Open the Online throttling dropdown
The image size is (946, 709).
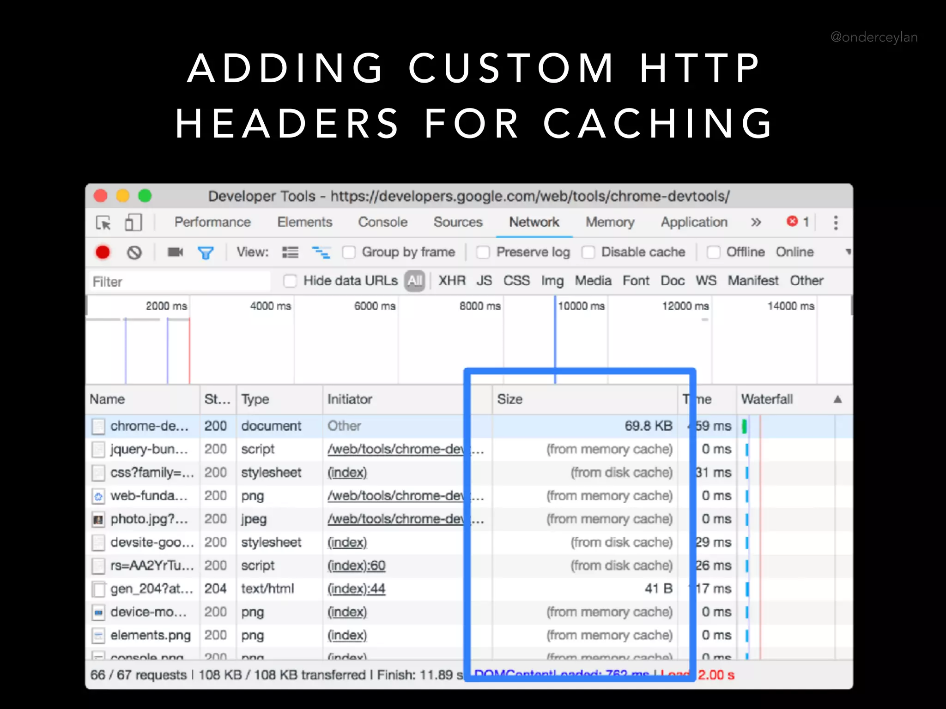click(794, 252)
